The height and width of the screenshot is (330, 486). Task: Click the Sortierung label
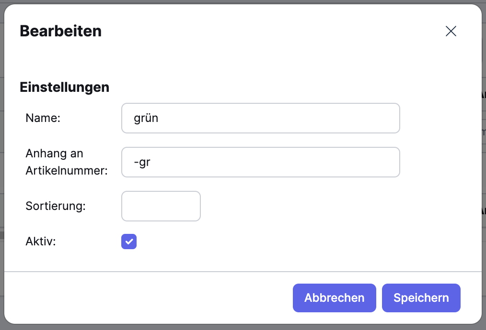56,206
